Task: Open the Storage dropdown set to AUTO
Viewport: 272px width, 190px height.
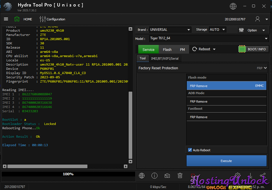Action: [x=217, y=30]
